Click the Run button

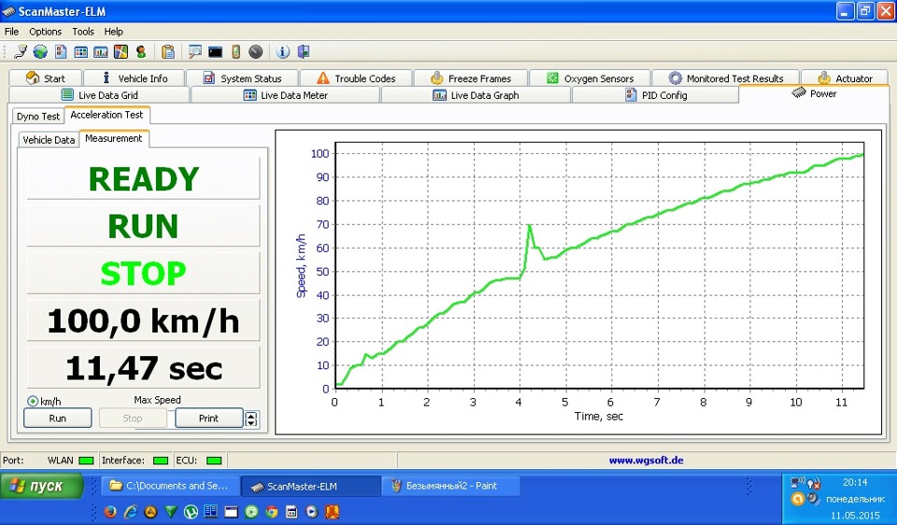point(57,419)
